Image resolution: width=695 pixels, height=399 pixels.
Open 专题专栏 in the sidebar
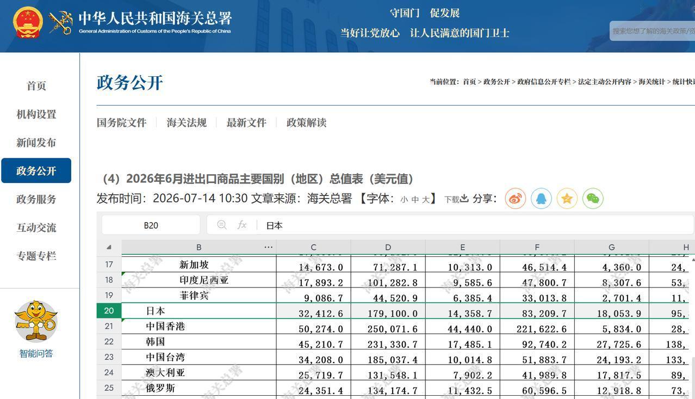coord(36,255)
